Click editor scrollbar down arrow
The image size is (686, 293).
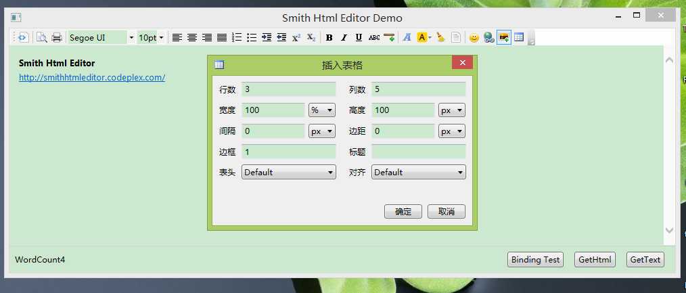pyautogui.click(x=669, y=230)
